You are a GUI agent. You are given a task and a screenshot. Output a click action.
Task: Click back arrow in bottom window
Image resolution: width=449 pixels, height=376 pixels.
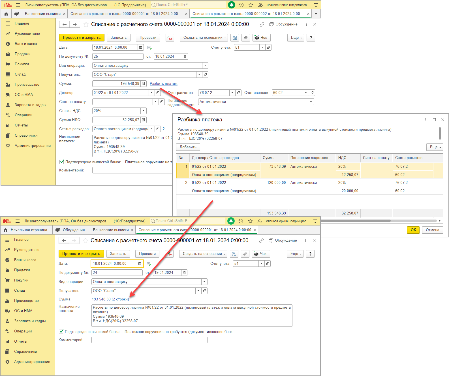coord(64,240)
